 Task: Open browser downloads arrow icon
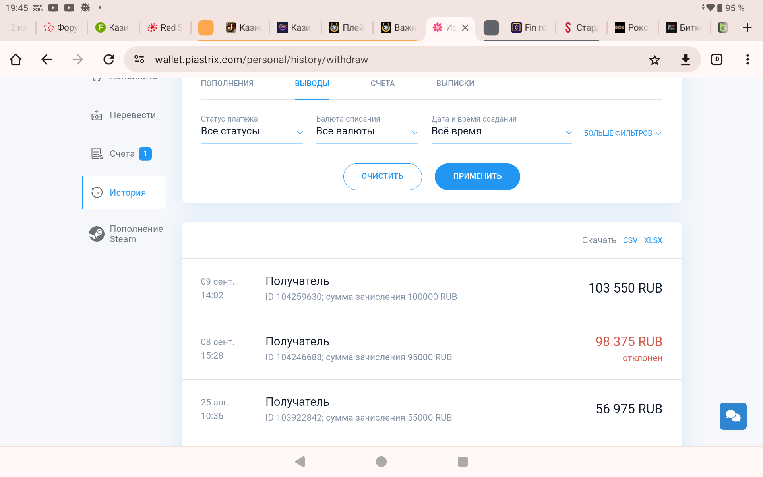point(686,60)
